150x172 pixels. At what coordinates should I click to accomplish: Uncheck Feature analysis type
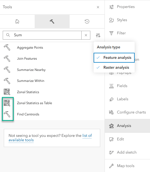click(x=114, y=58)
